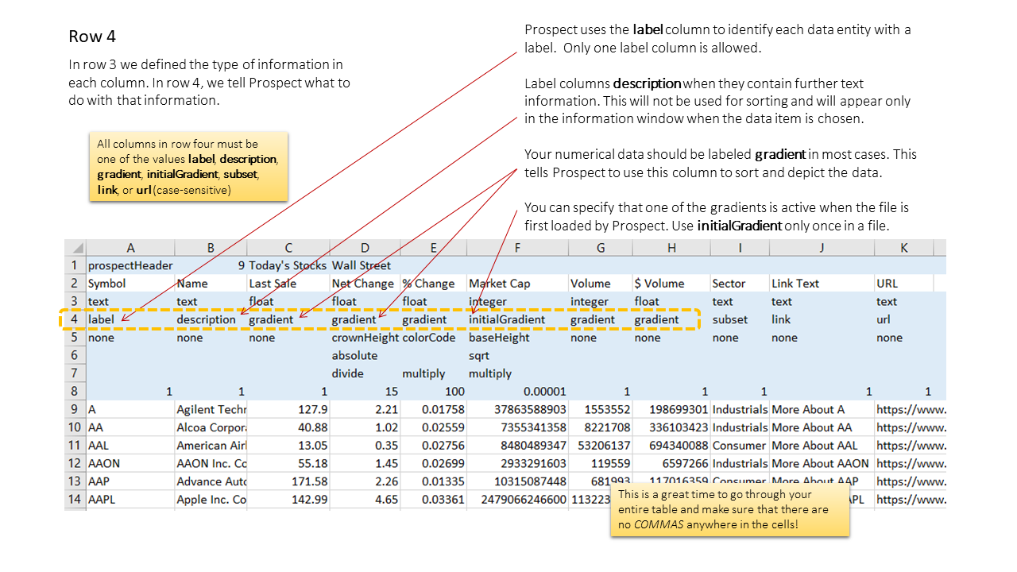Select column header G
Screen dimensions: 1017x572
[601, 248]
